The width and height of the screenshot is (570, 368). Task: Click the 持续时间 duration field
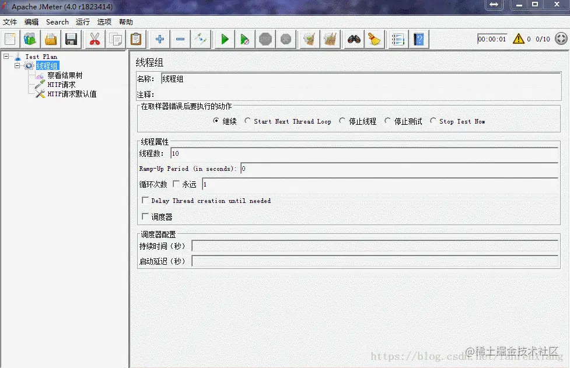pos(375,246)
